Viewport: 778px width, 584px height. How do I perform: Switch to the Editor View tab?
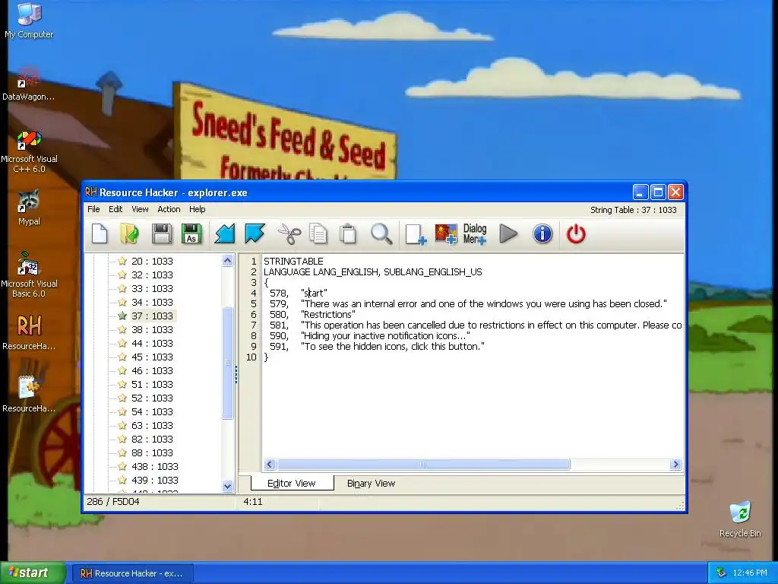pos(292,483)
